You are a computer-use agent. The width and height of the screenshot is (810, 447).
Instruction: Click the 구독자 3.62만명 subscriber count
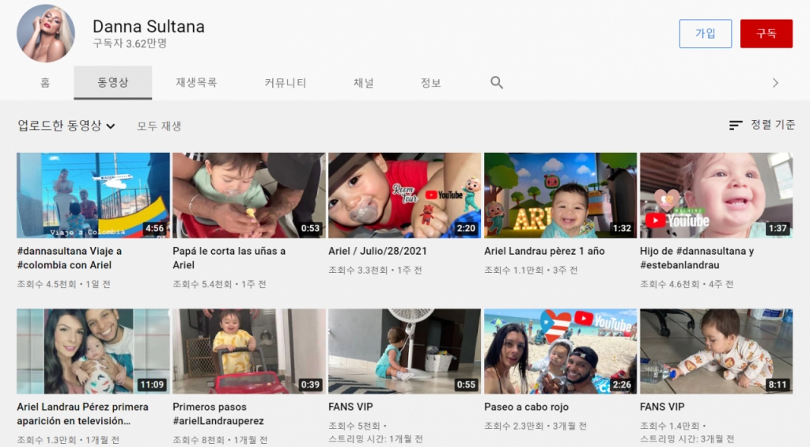pyautogui.click(x=130, y=44)
